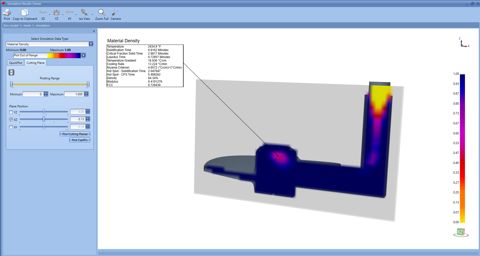480x256 pixels.
Task: Click the XY plane position slider thumb
Action: tap(44, 126)
